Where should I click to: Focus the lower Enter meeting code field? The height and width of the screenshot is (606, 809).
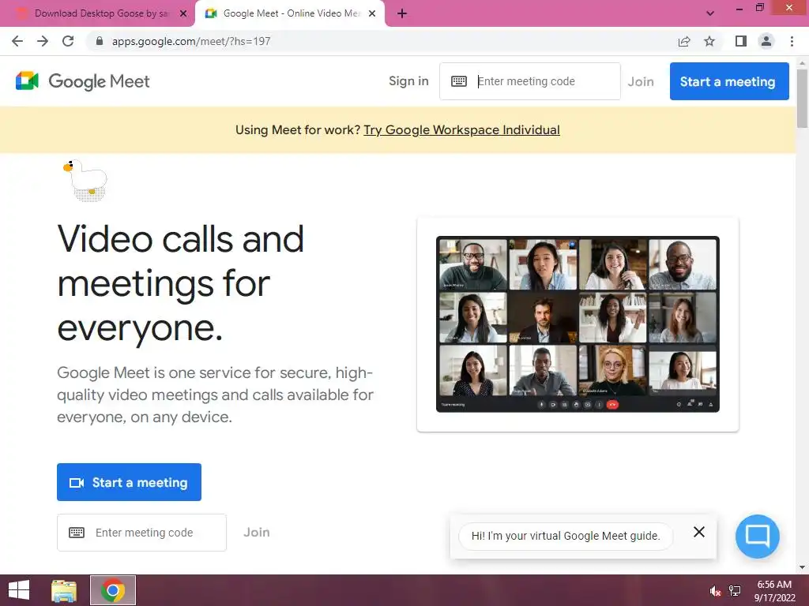141,533
